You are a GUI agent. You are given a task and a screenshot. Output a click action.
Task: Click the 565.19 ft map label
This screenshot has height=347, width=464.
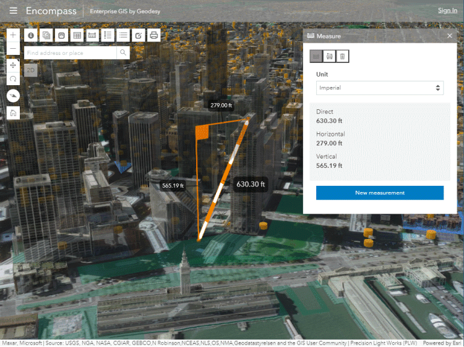[x=173, y=185]
